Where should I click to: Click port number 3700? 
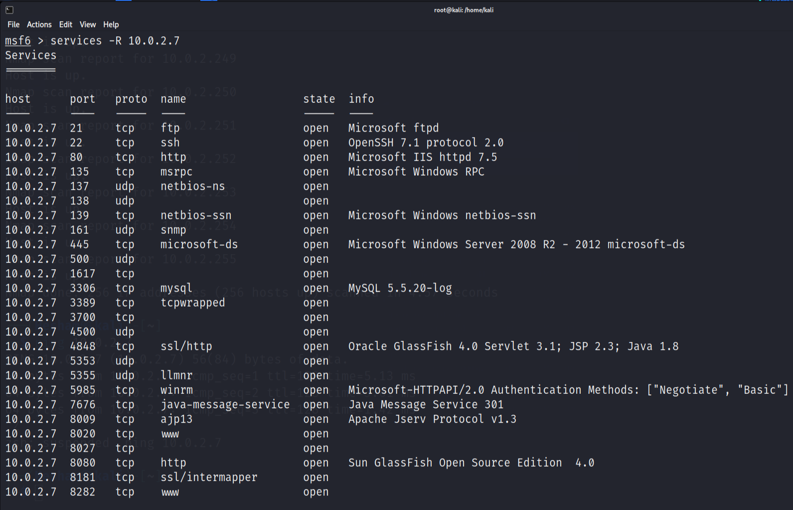pyautogui.click(x=83, y=317)
